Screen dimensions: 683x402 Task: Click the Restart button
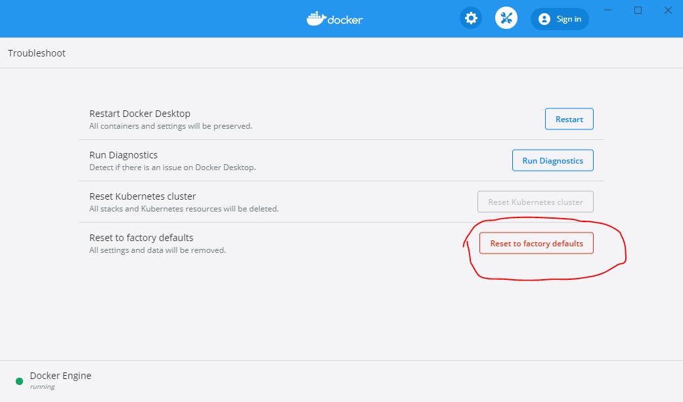569,119
